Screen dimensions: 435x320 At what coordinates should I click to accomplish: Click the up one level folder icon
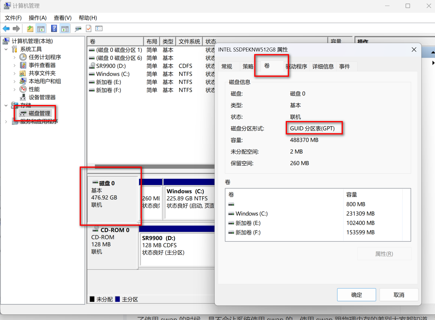coord(30,29)
